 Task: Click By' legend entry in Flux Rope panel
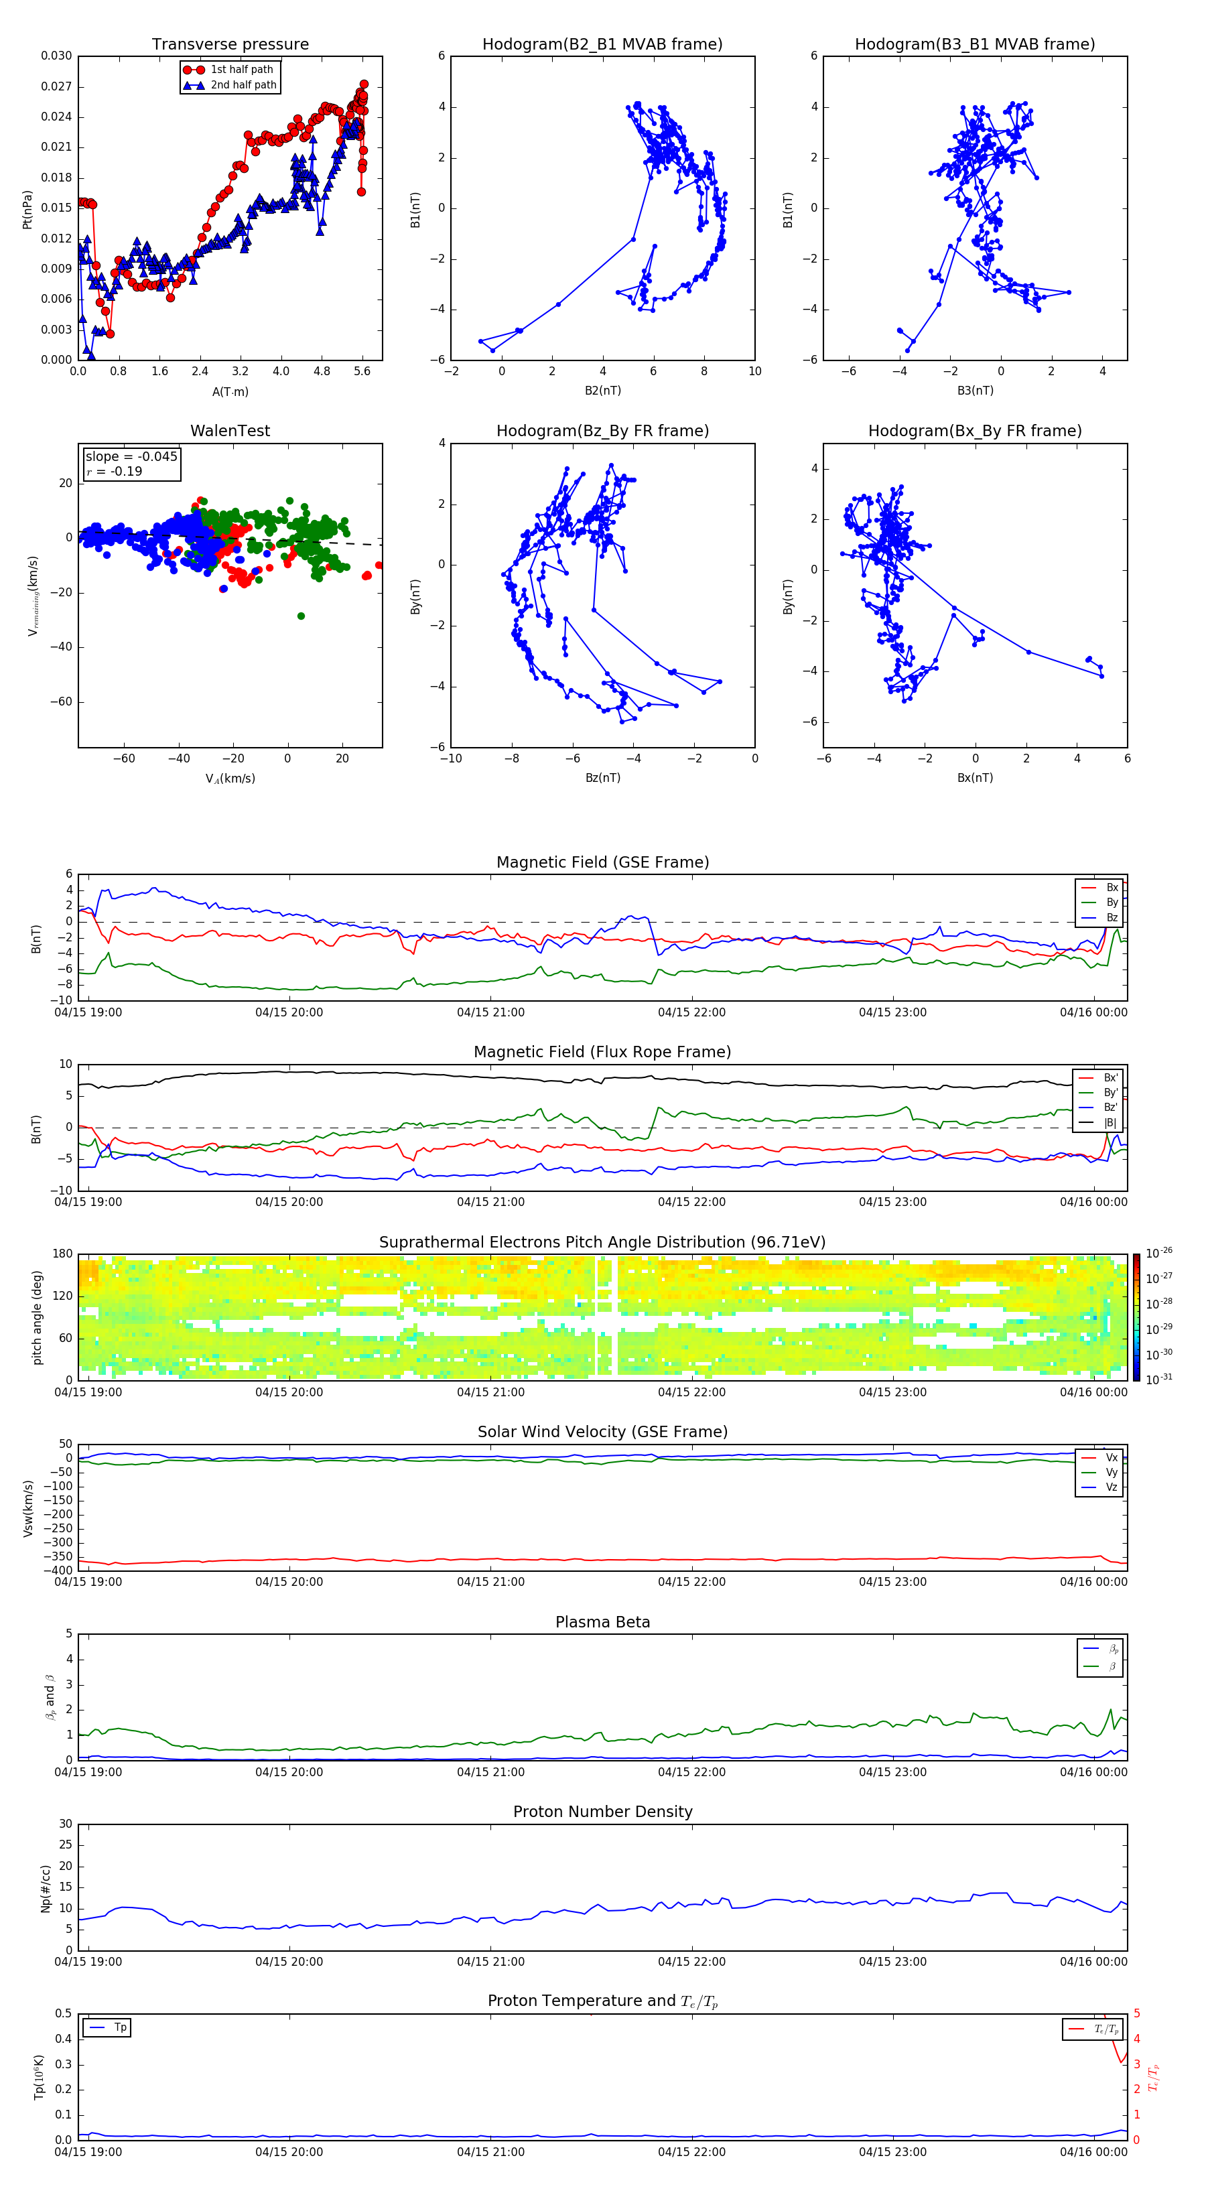pos(1098,1093)
